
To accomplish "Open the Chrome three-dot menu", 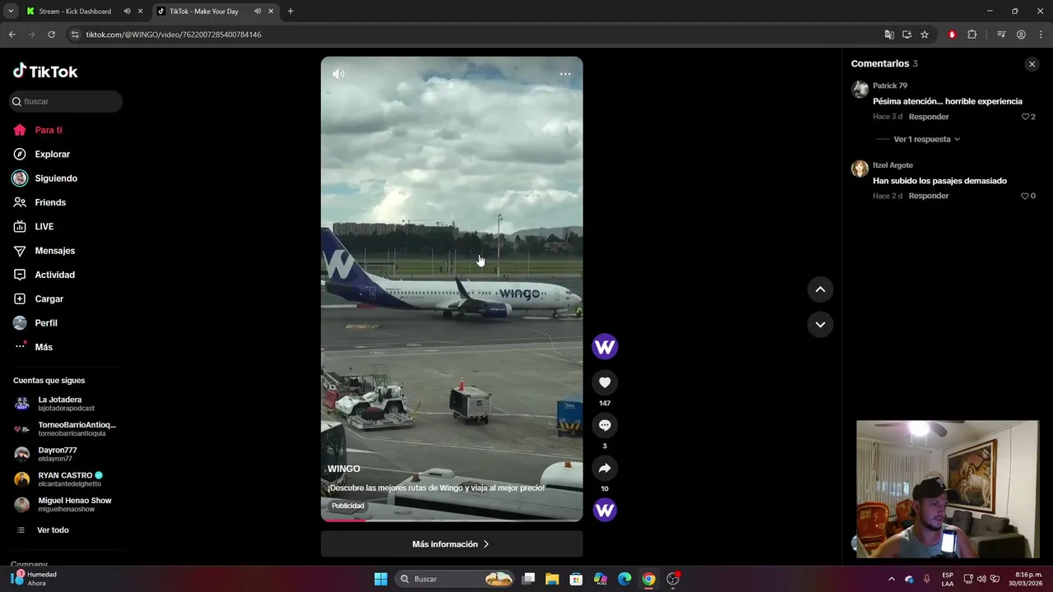I will [x=1040, y=35].
